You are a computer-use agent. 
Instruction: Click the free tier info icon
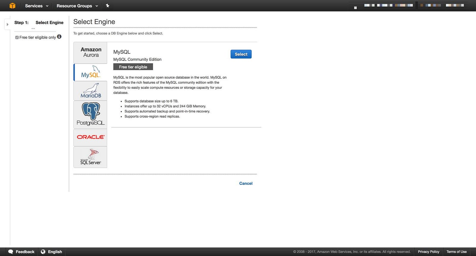[x=59, y=36]
